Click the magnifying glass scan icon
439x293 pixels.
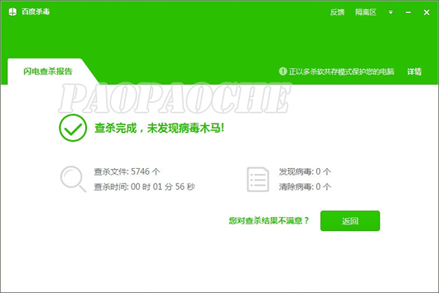72,179
